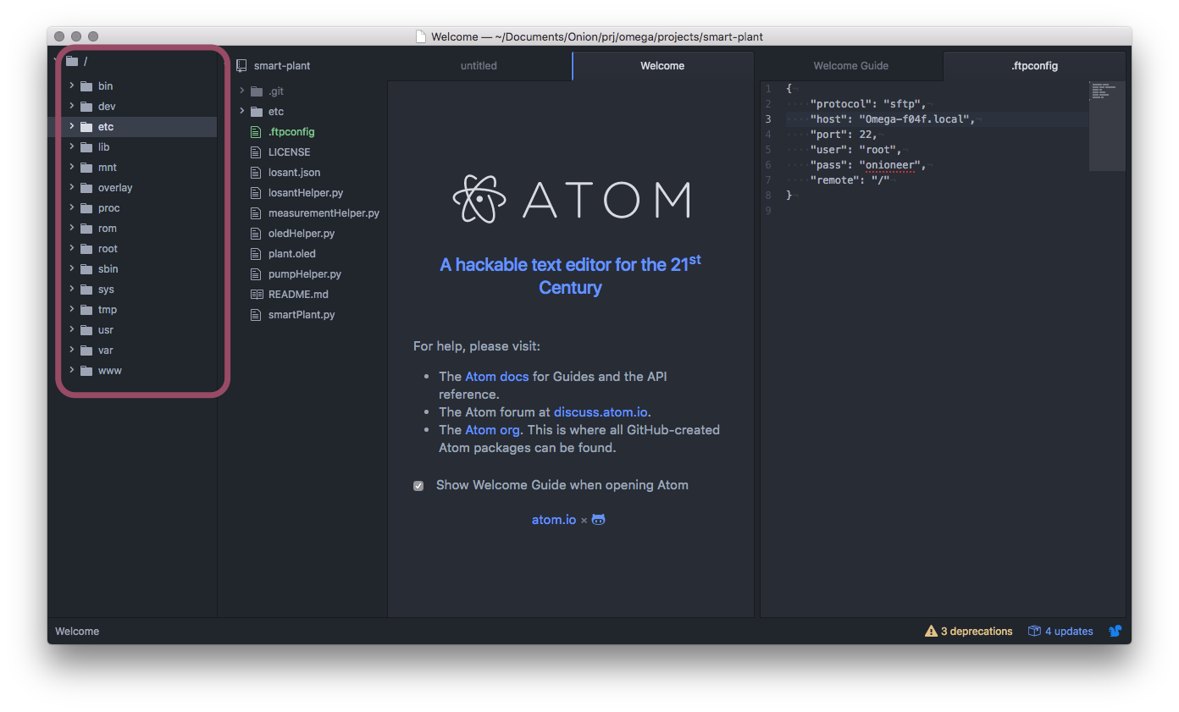The image size is (1179, 712).
Task: Open smartPlant.py file
Action: point(302,315)
